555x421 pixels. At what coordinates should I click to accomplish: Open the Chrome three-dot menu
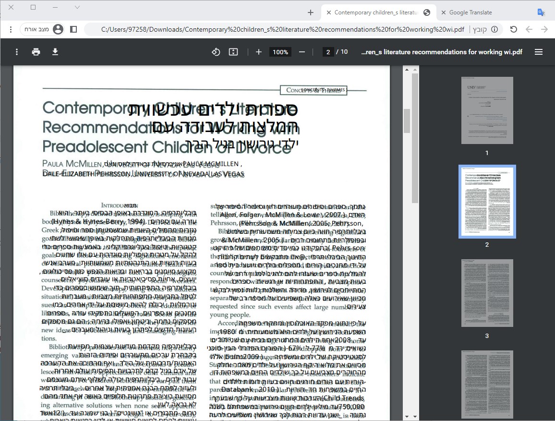[11, 29]
